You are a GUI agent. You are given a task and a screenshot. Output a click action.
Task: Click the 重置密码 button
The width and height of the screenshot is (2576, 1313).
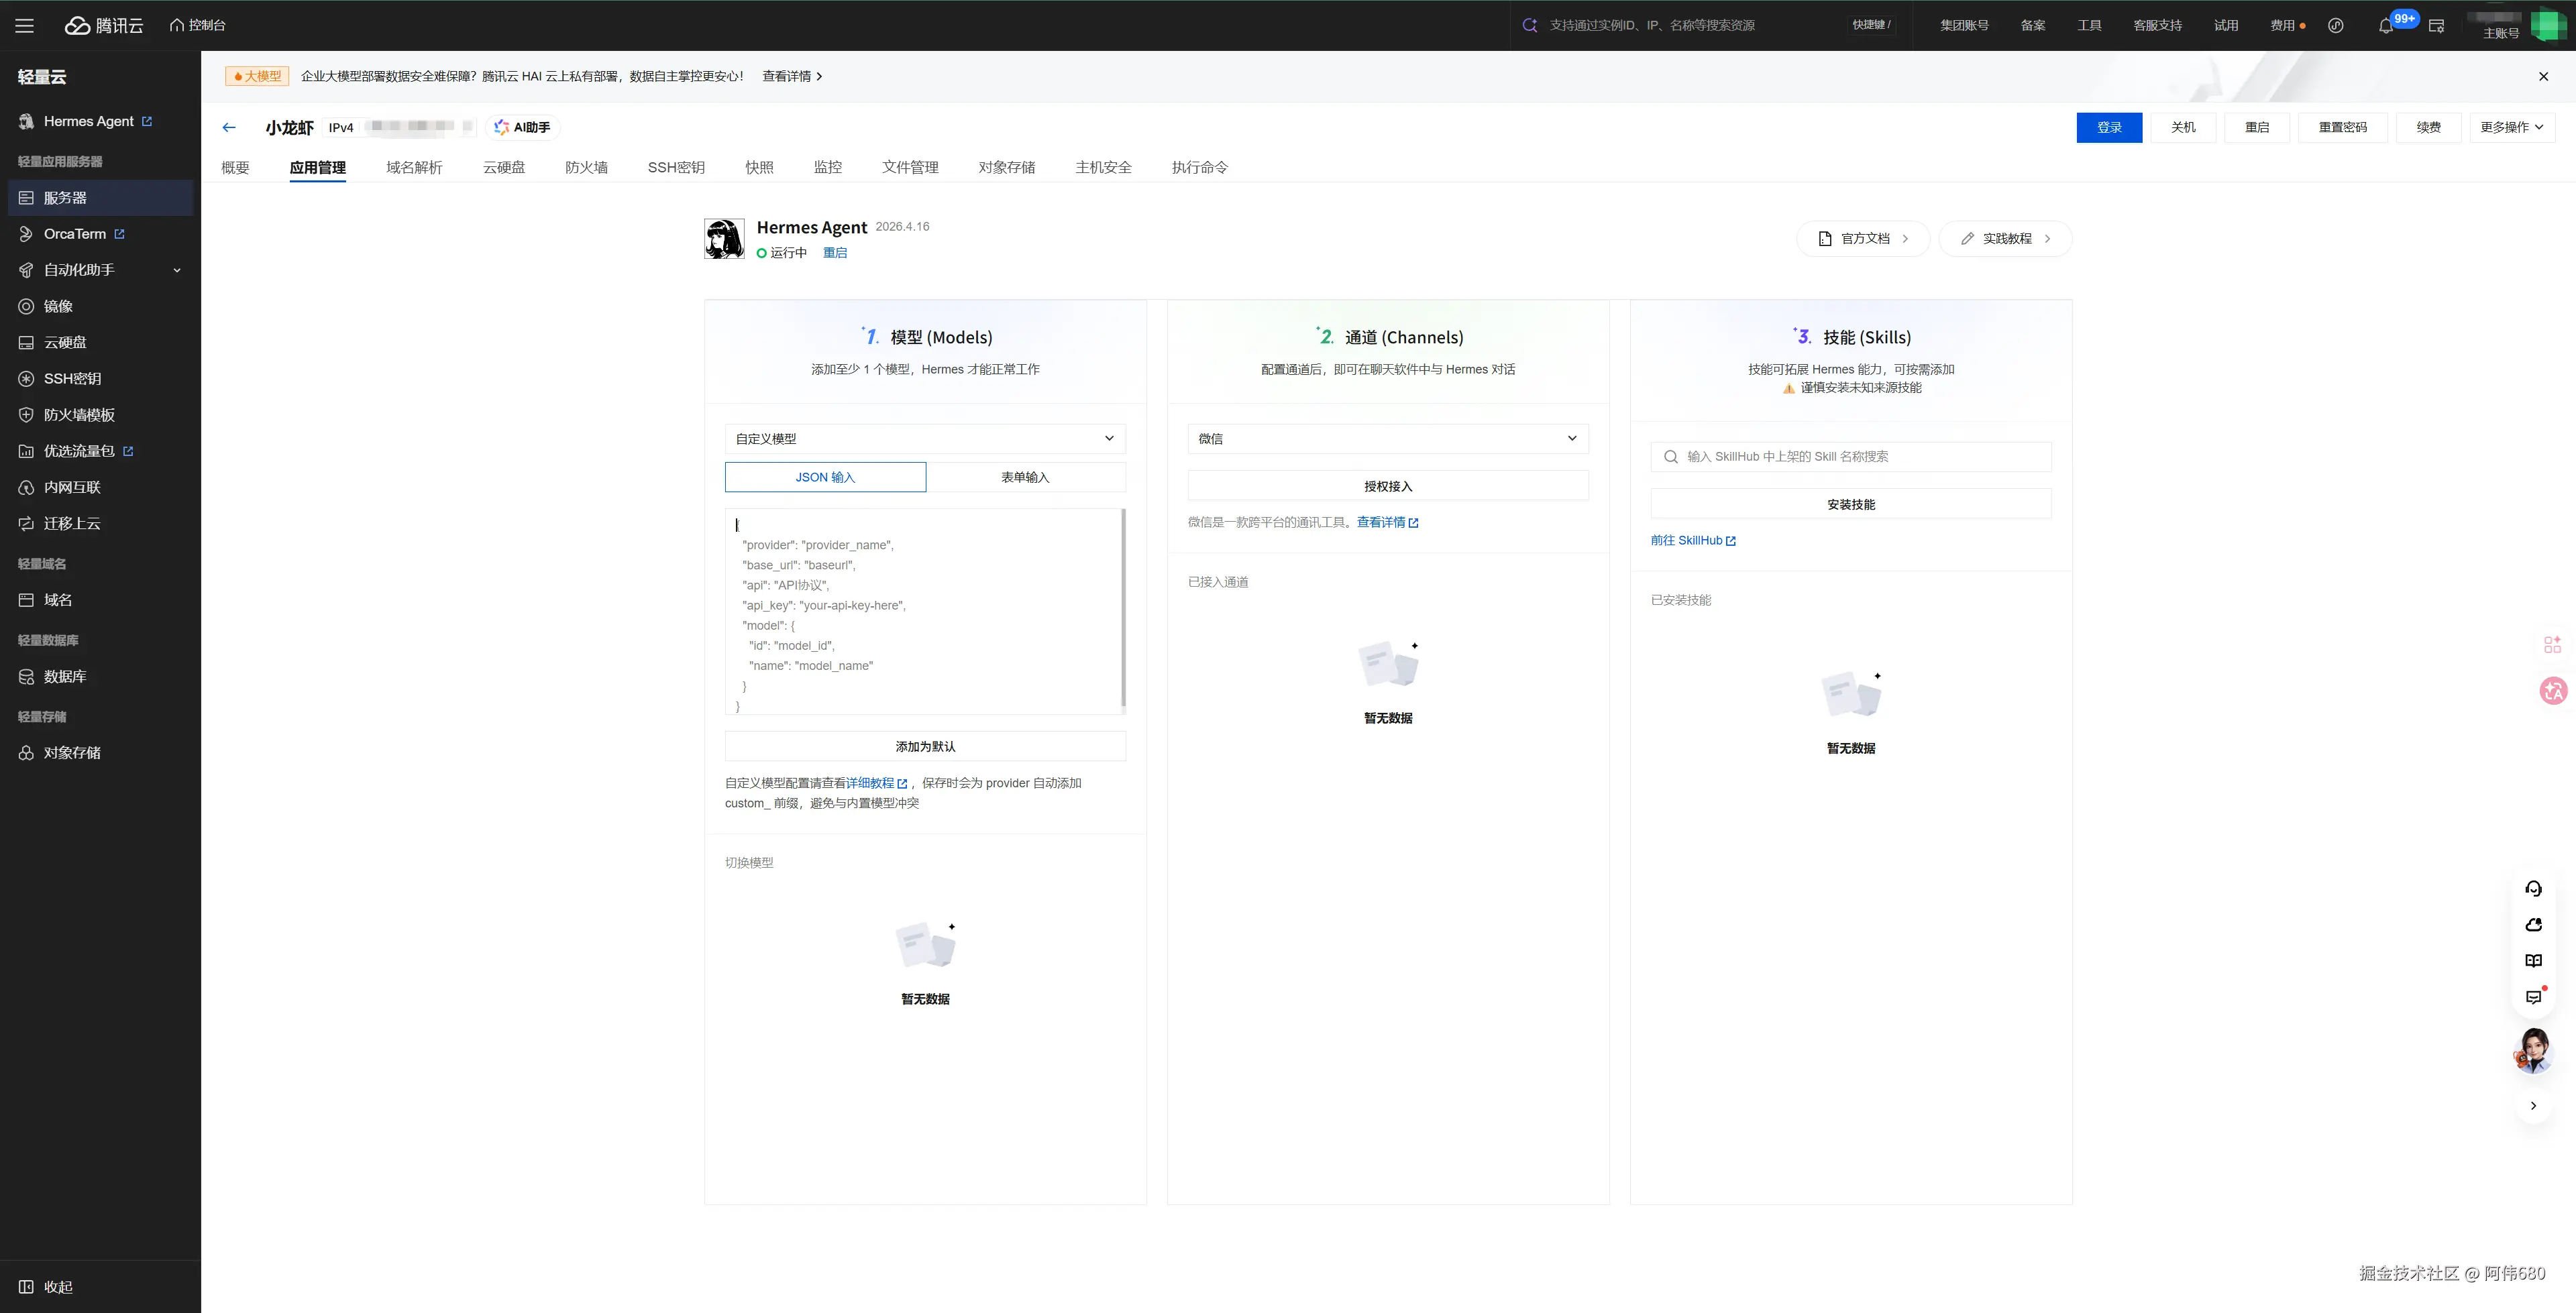click(2342, 127)
